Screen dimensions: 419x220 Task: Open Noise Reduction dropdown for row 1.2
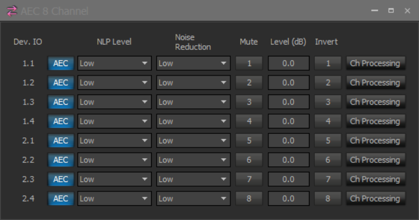pos(193,83)
